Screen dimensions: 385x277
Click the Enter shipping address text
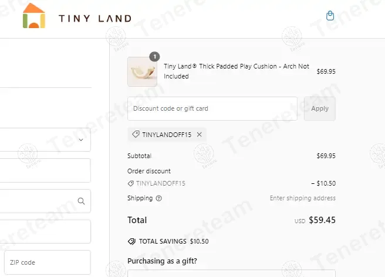(302, 199)
